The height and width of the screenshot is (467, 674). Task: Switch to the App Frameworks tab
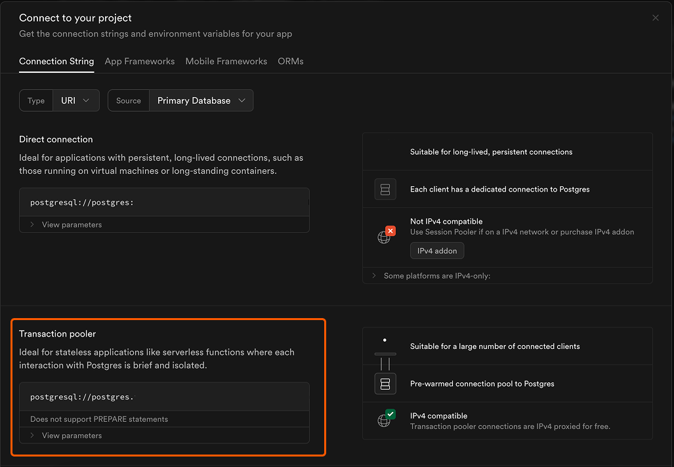[x=140, y=61]
